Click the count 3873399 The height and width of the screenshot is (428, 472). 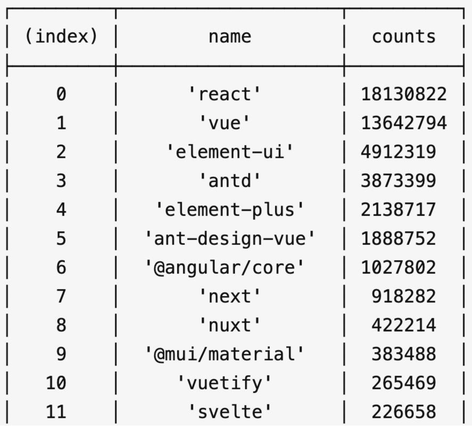(398, 181)
